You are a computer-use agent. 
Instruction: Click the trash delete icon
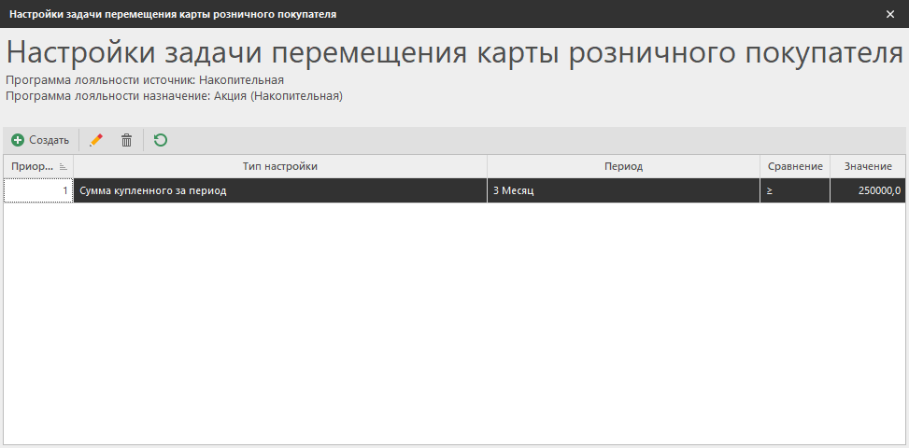pyautogui.click(x=126, y=140)
